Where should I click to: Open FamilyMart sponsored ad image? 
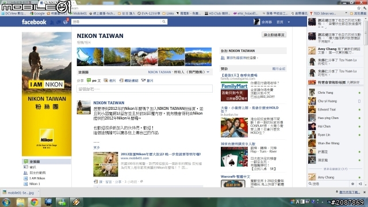point(234,91)
